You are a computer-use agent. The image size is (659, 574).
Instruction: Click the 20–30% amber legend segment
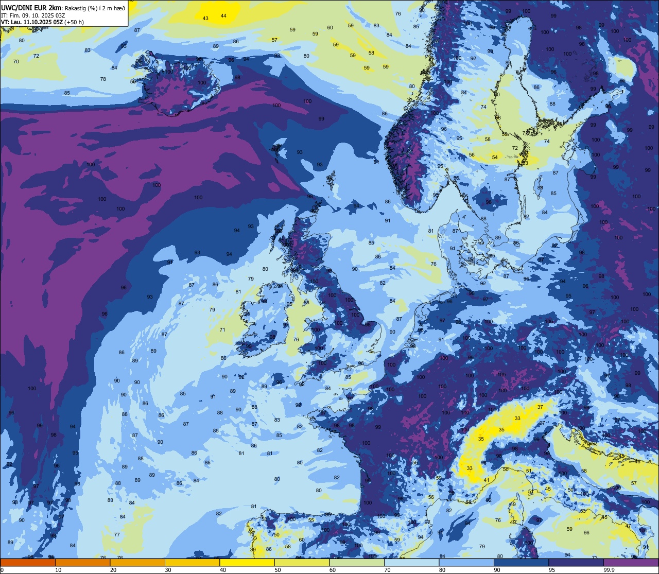pyautogui.click(x=137, y=562)
